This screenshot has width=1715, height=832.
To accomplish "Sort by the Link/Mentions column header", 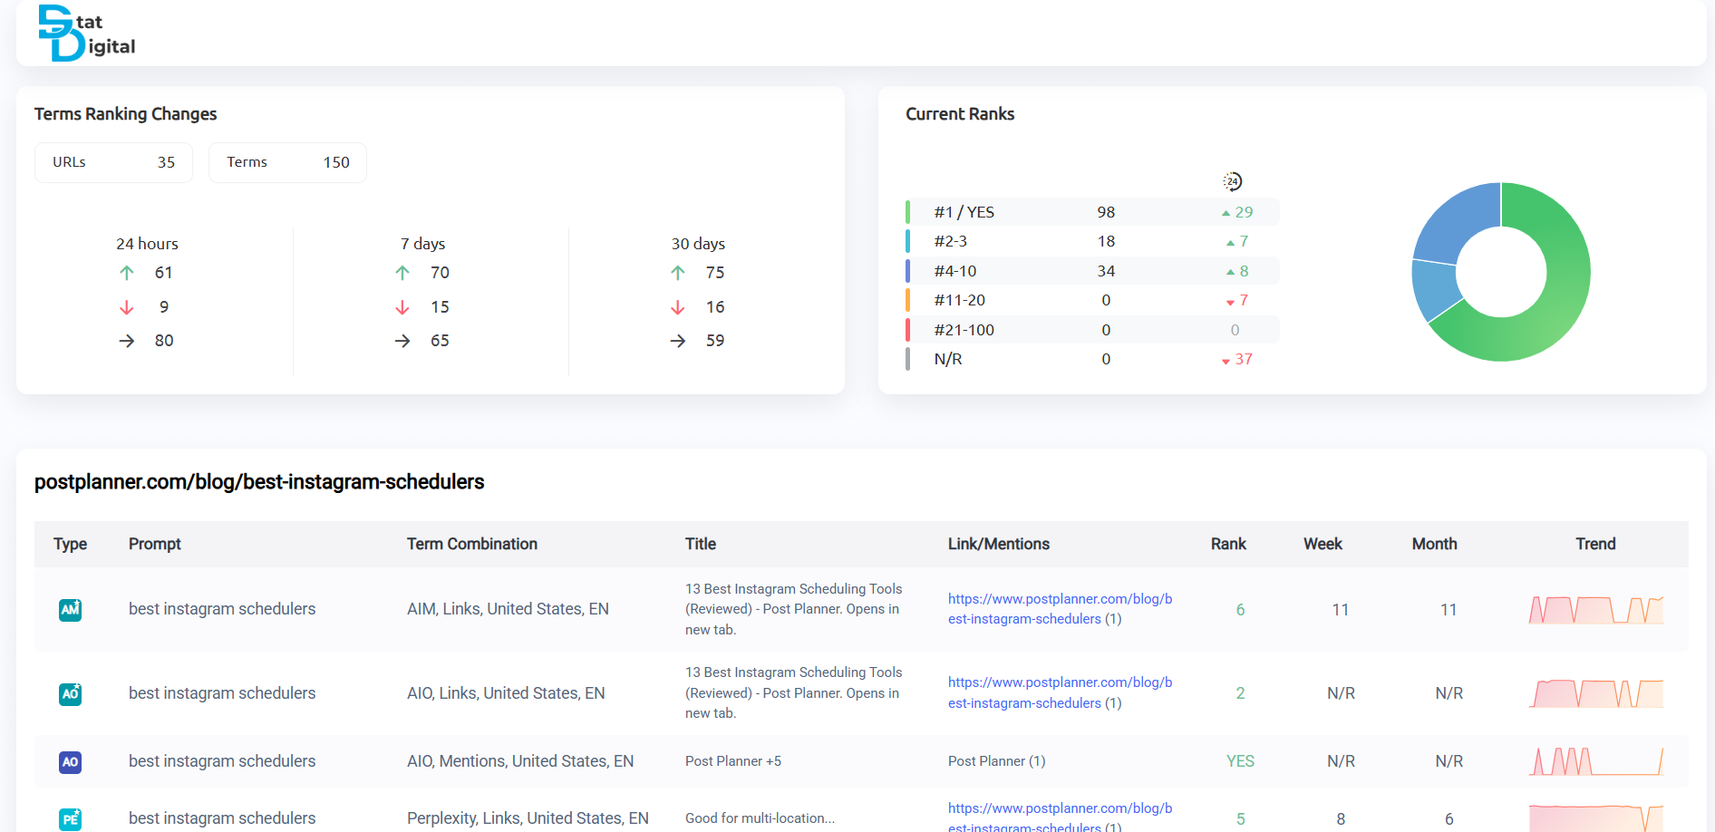I will click(x=999, y=544).
